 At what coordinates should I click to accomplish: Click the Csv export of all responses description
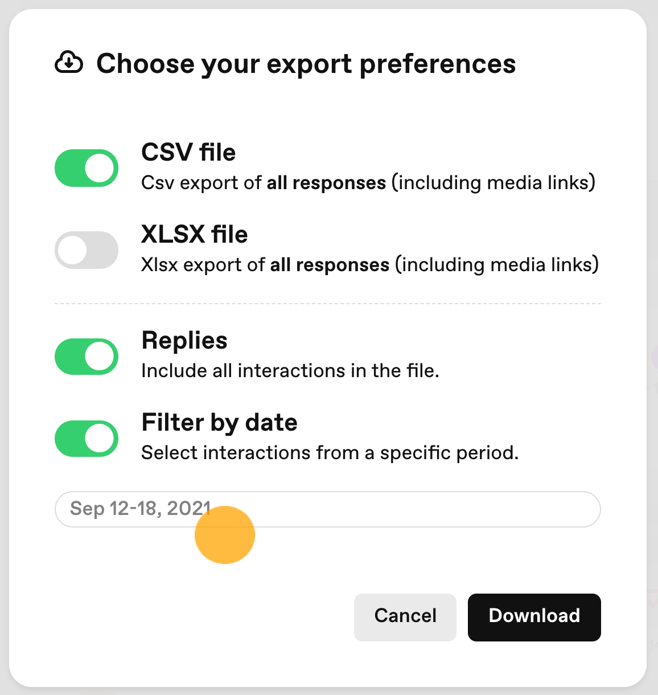[368, 183]
